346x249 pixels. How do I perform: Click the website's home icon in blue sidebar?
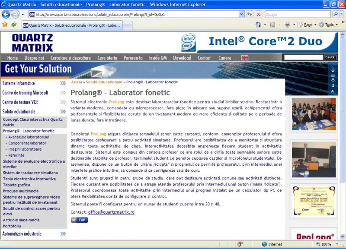tap(333, 70)
